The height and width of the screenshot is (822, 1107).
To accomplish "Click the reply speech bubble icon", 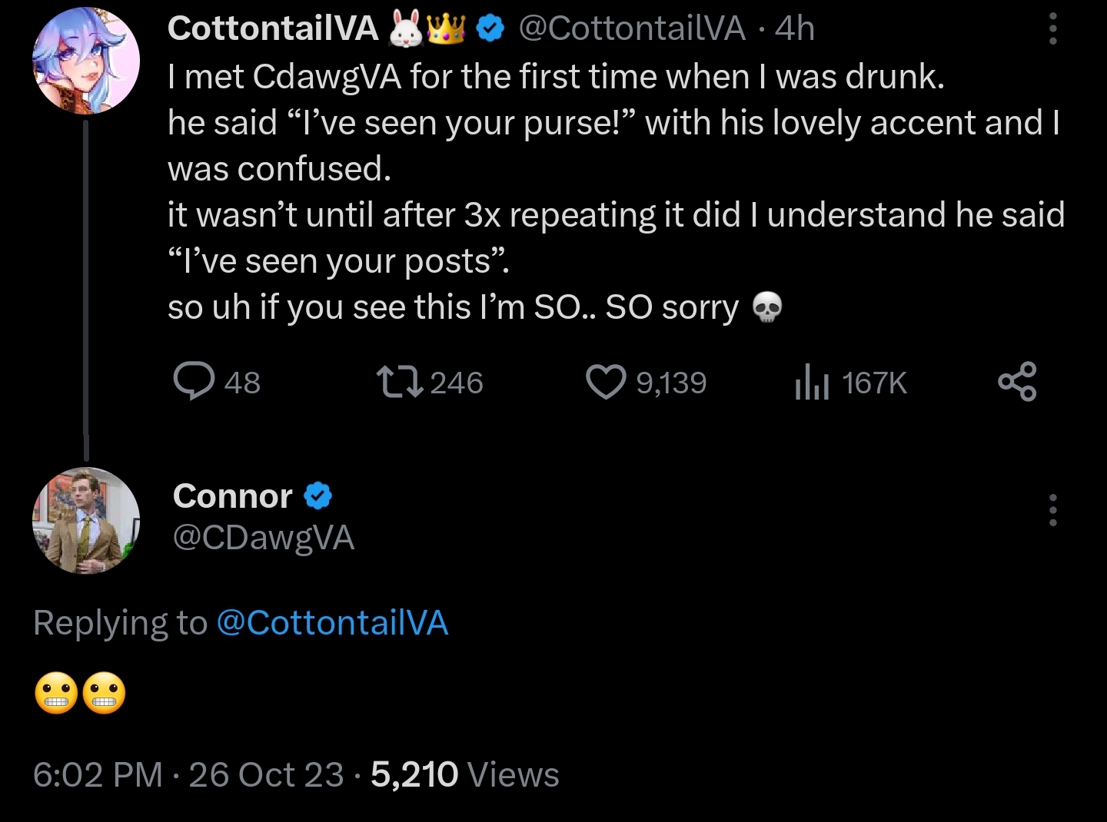I will point(194,382).
